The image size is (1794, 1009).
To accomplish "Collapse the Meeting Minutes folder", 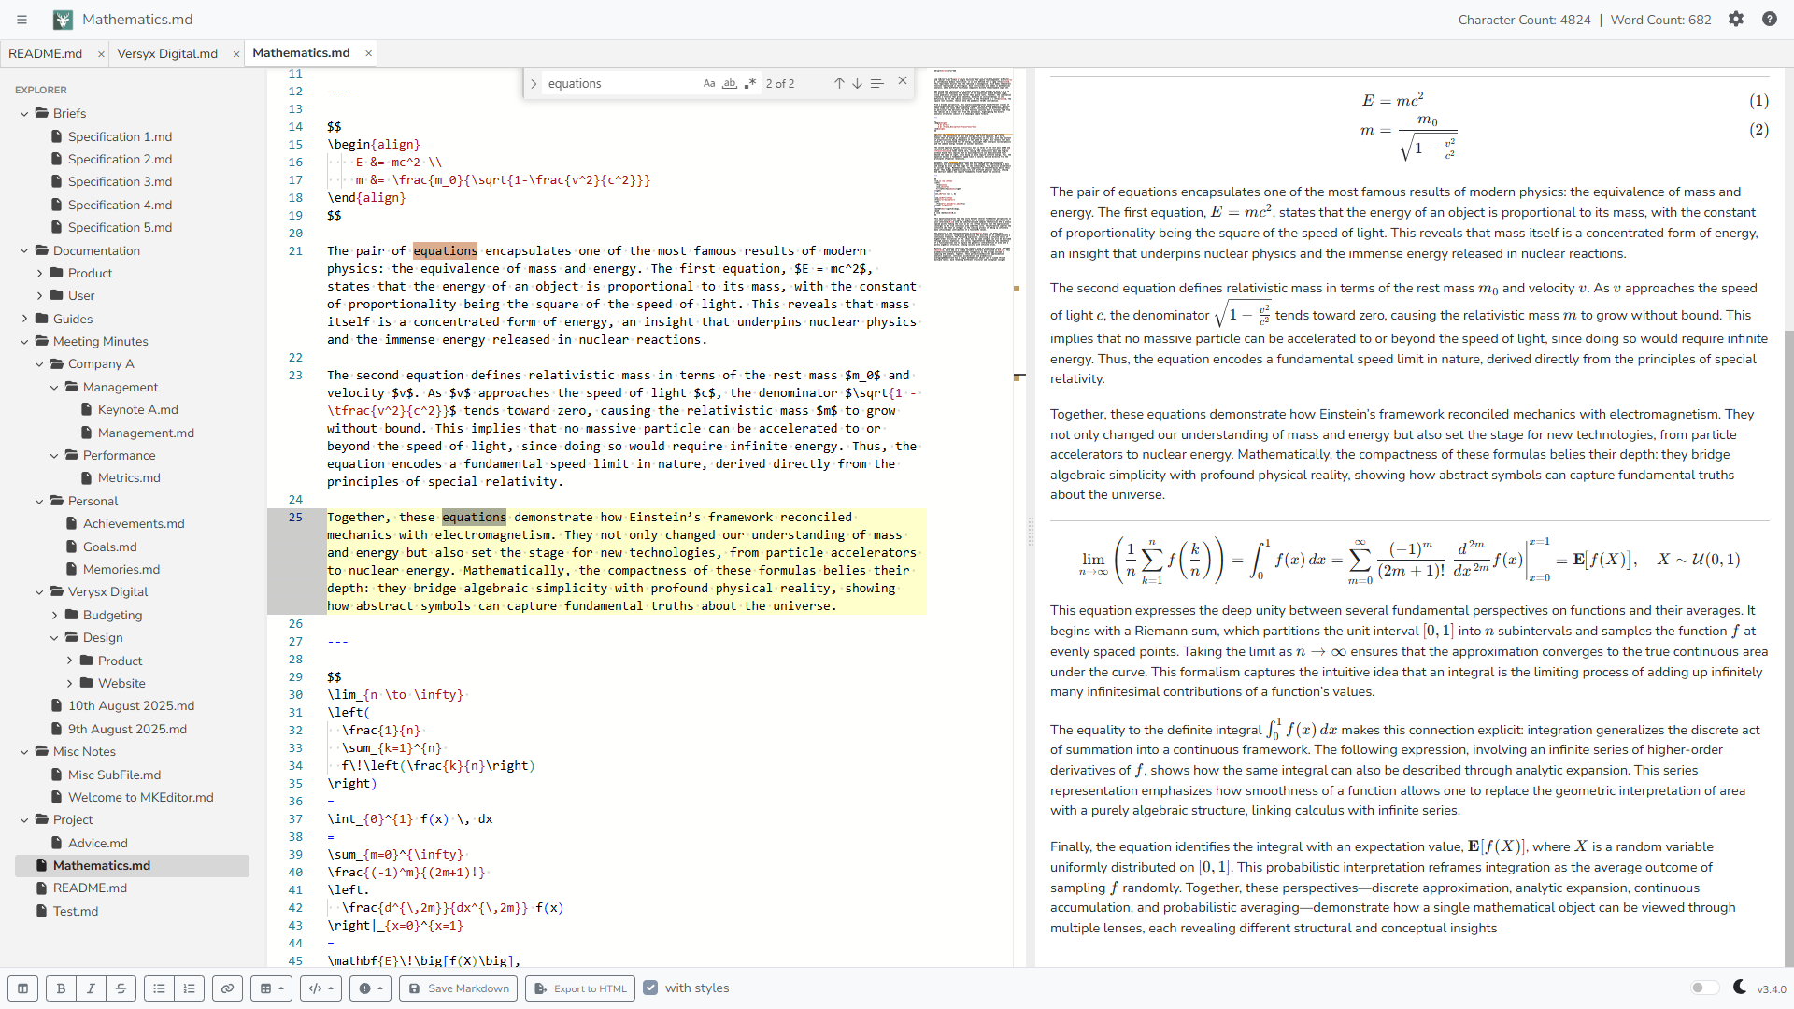I will point(24,342).
